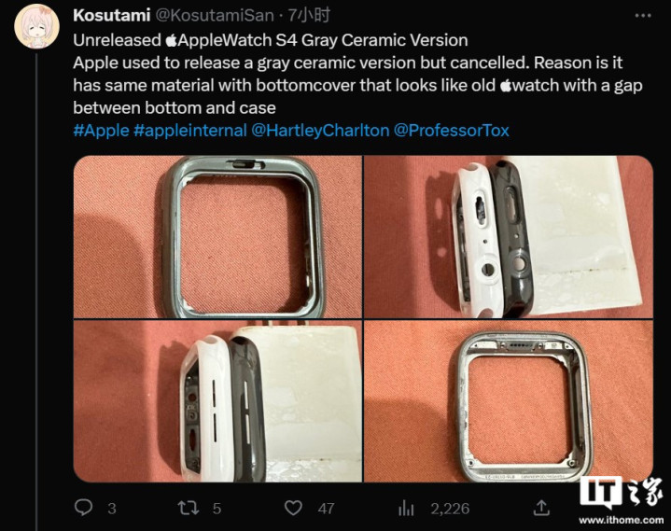Viewport: 671px width, 531px height.
Task: View bottom-left photo showing speaker slots
Action: click(x=217, y=401)
